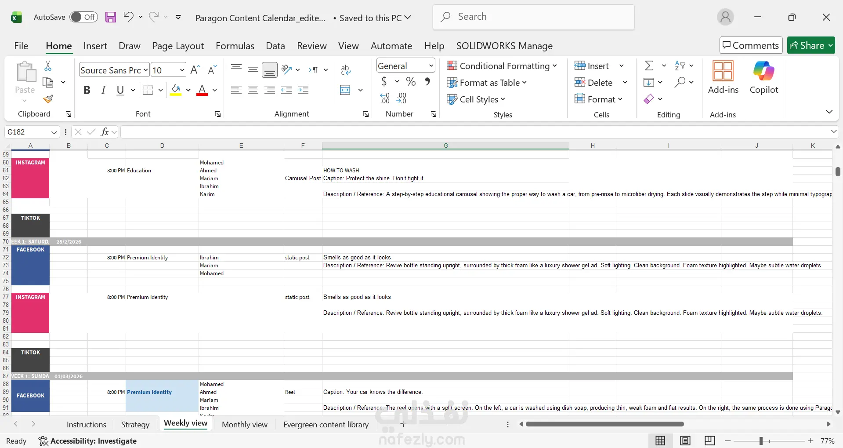Click the AutoSum sigma icon
This screenshot has width=843, height=448.
coord(649,66)
